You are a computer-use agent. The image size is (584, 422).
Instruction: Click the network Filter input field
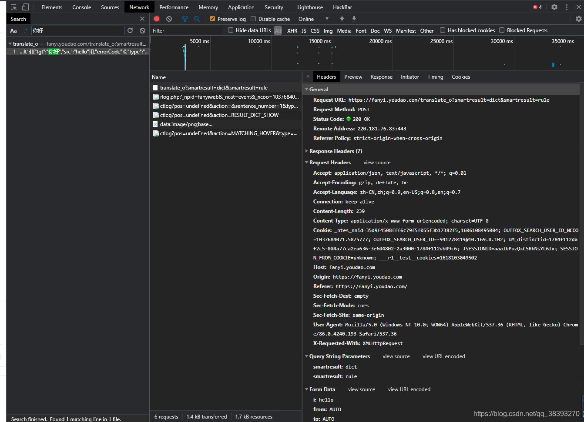187,30
